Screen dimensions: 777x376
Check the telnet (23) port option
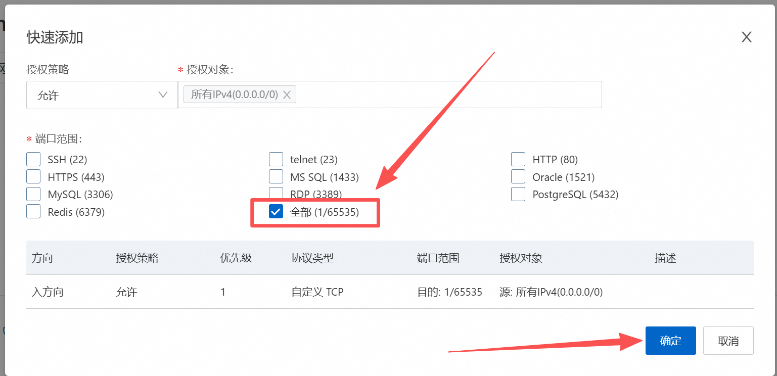pos(276,160)
